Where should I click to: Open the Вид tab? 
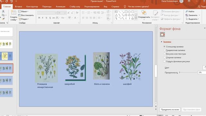click(x=105, y=6)
